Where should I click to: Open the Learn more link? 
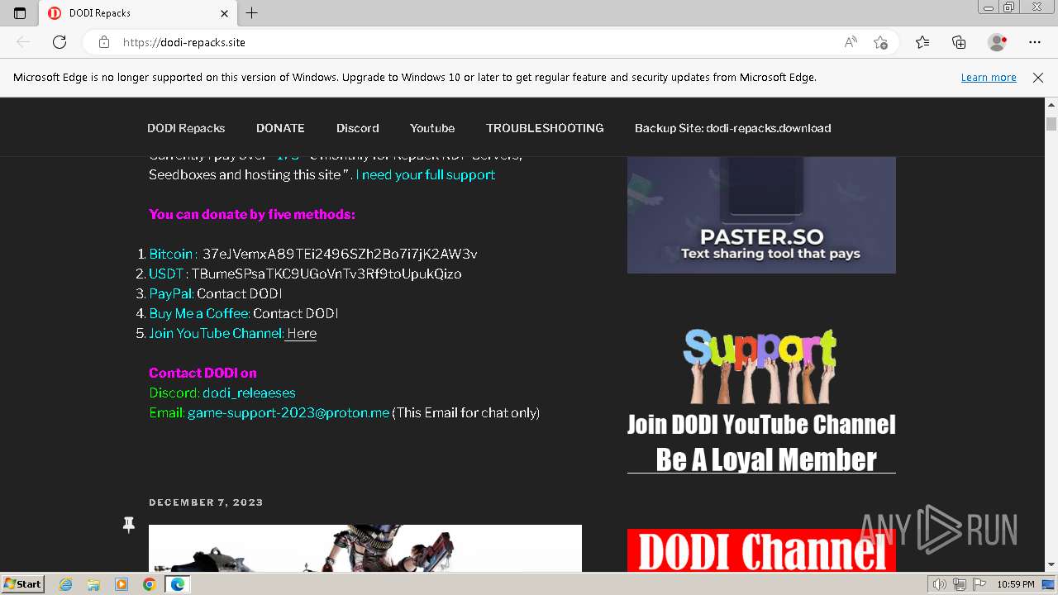tap(989, 78)
